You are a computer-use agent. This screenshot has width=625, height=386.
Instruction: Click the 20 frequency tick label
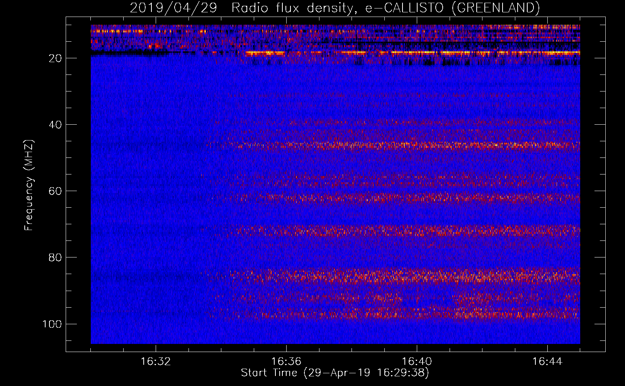point(55,58)
